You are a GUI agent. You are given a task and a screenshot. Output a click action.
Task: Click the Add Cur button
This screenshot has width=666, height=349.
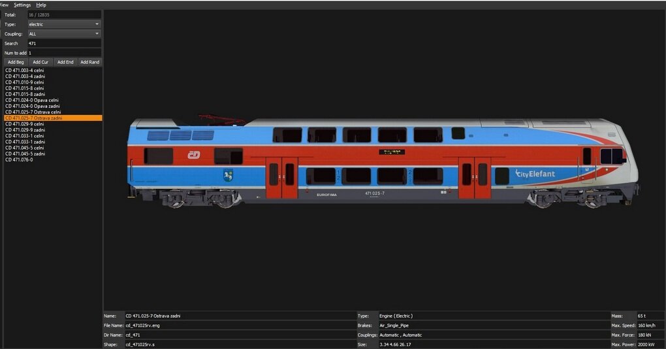pos(40,62)
